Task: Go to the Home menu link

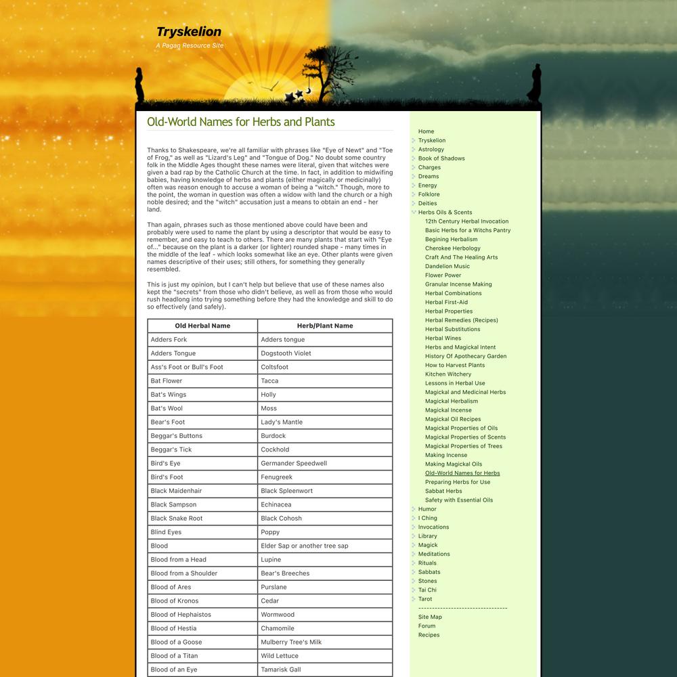Action: click(x=426, y=131)
